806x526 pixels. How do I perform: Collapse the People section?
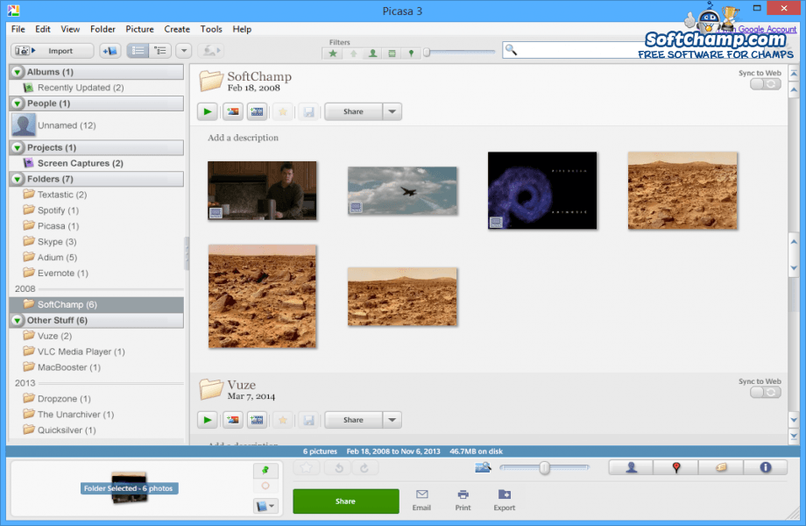tap(18, 103)
